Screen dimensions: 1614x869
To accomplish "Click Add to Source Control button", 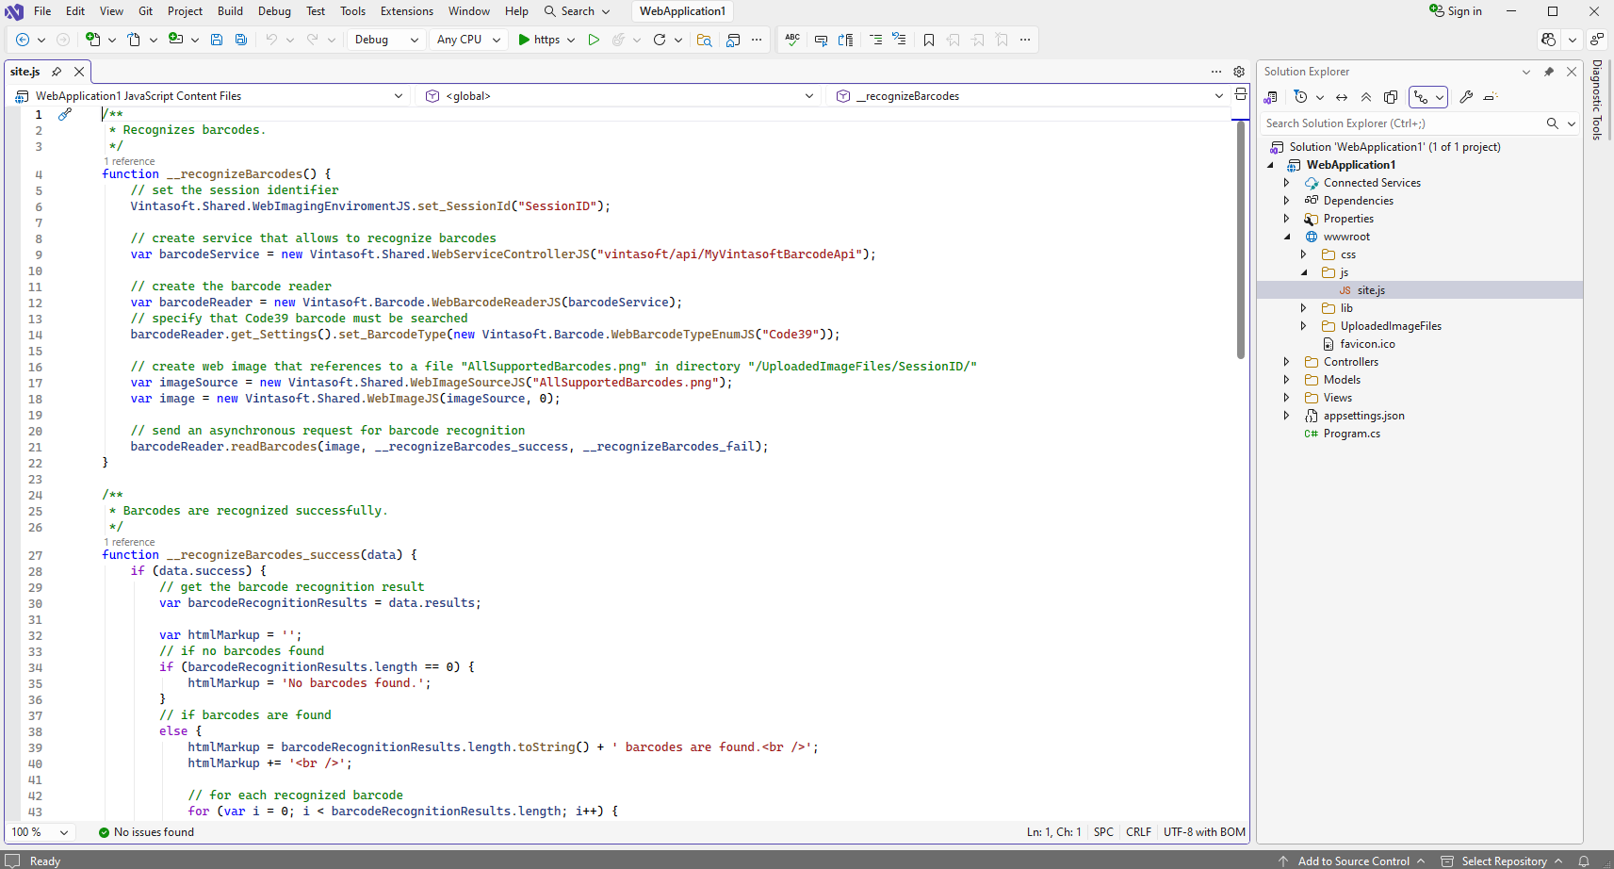I will coord(1353,861).
